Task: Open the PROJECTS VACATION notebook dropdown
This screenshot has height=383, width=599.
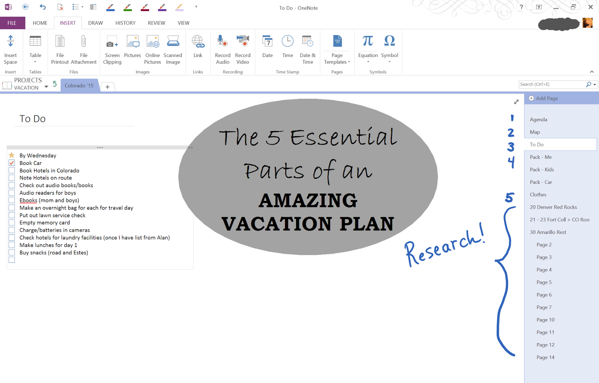Action: point(46,86)
